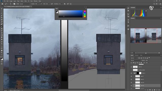Viewport: 162px width, 91px height.
Task: Click the search icon at top right
Action: point(154,4)
